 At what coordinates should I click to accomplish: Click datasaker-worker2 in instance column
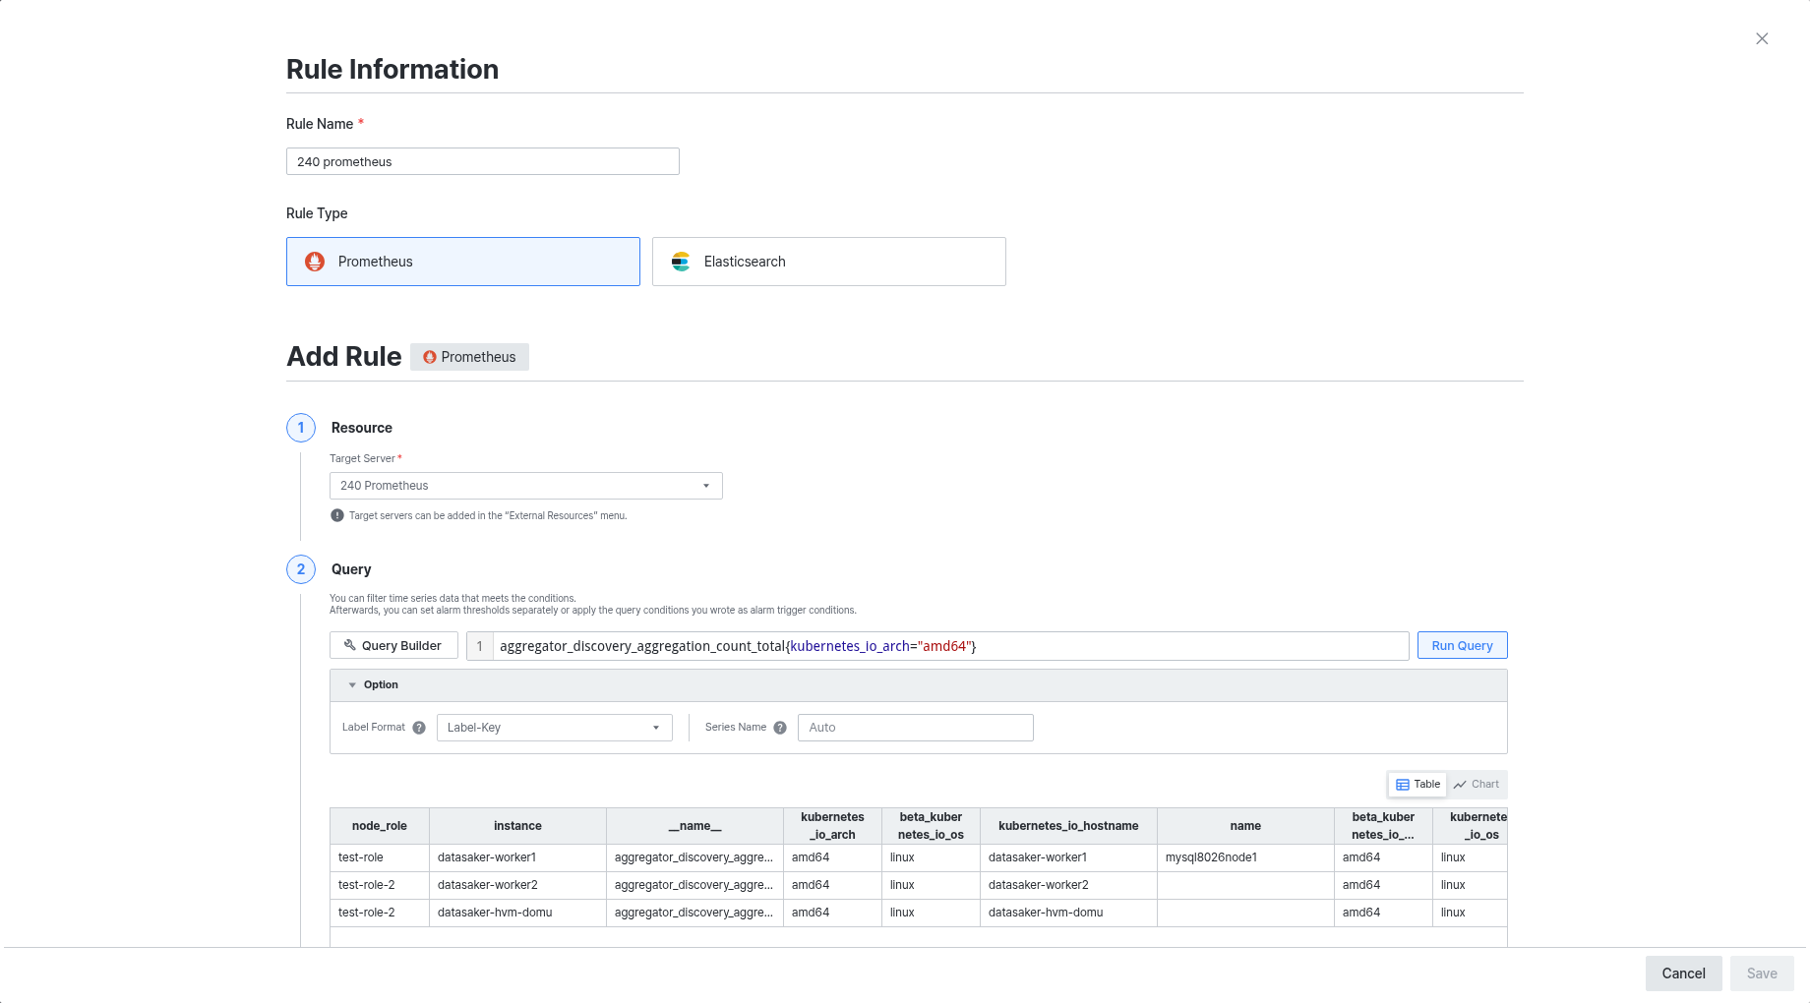click(517, 885)
